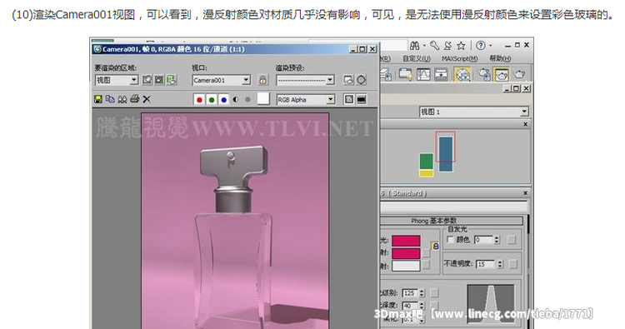Save the rendered image

98,99
